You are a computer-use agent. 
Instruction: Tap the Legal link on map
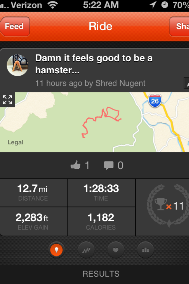(x=15, y=143)
